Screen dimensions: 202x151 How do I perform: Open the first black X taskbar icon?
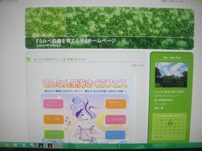coord(41,145)
